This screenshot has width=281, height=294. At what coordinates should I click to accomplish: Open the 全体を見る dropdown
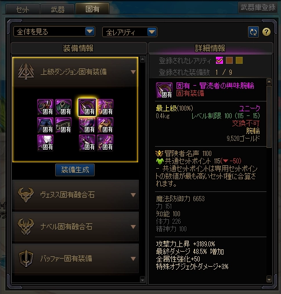point(54,31)
